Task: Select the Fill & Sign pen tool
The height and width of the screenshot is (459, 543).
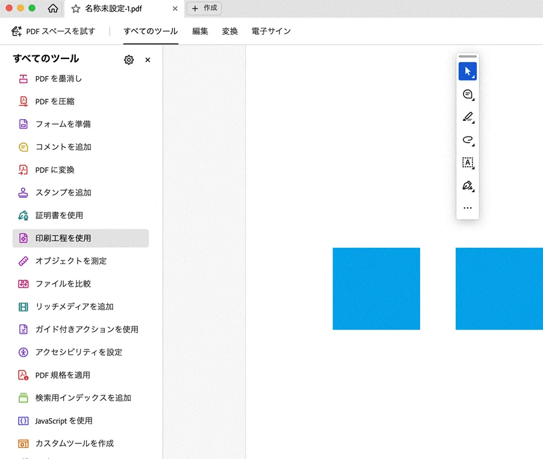Action: (466, 185)
